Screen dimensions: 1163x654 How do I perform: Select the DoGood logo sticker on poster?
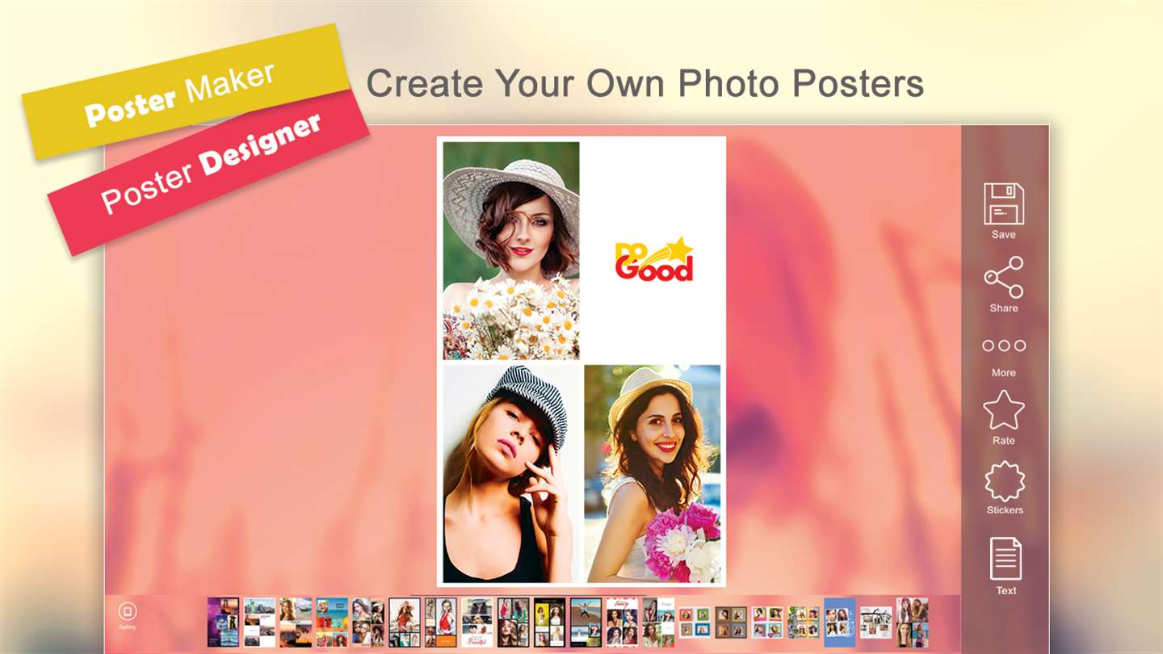[654, 258]
